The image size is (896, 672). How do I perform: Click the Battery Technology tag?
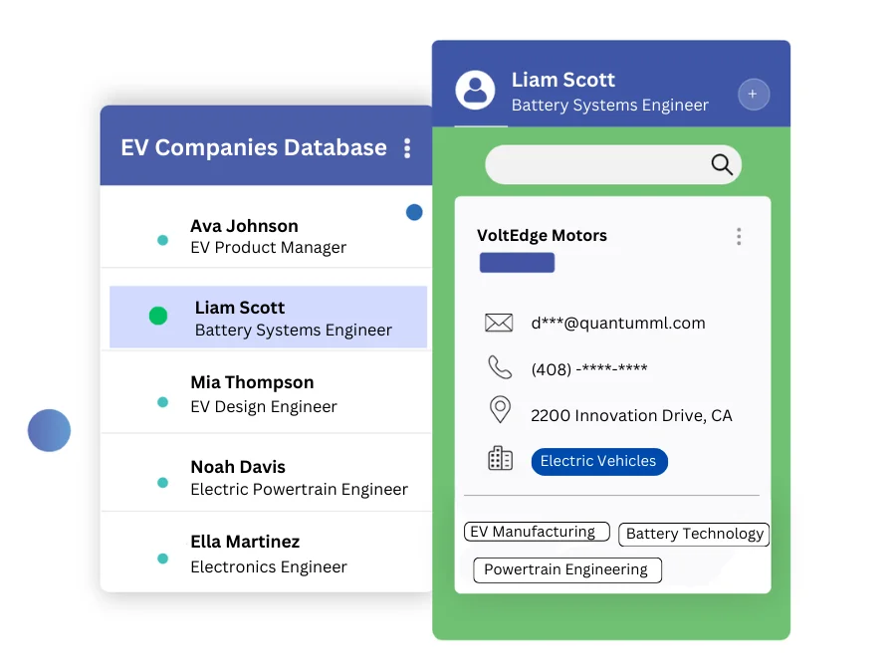pos(694,535)
